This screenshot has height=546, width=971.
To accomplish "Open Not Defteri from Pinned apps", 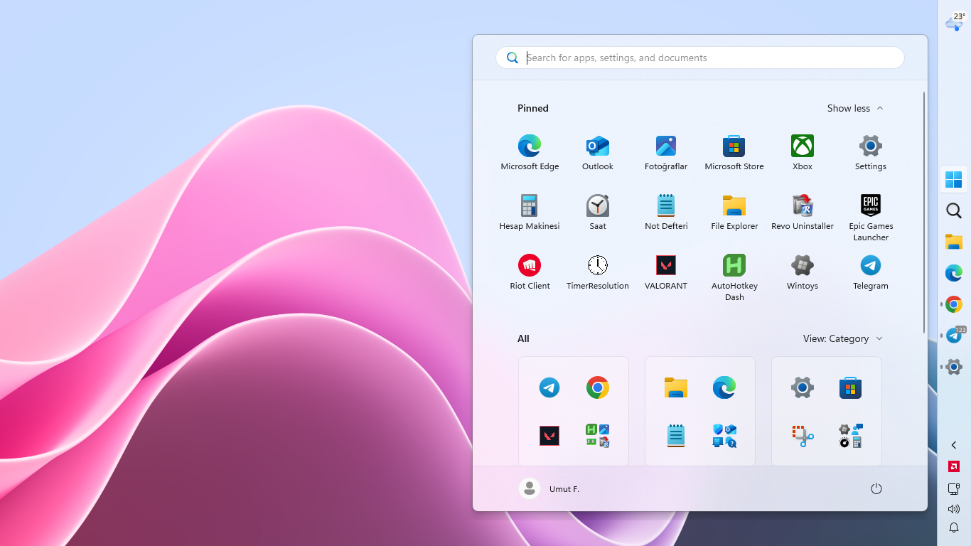I will pos(666,212).
